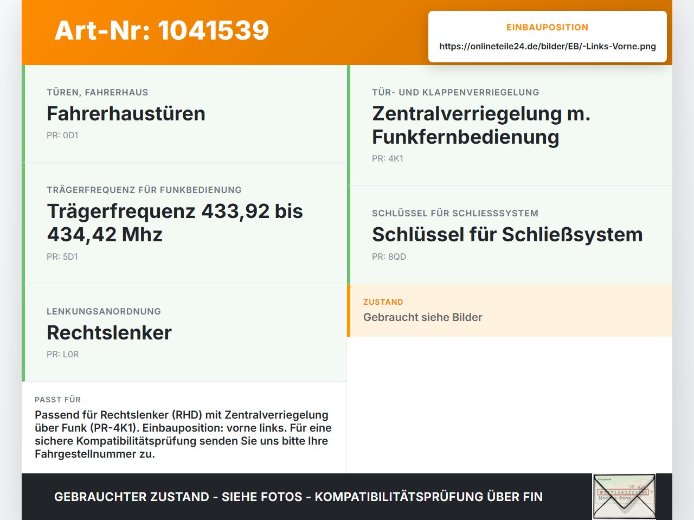
Task: Click the ZUSTAND label
Action: pyautogui.click(x=383, y=302)
